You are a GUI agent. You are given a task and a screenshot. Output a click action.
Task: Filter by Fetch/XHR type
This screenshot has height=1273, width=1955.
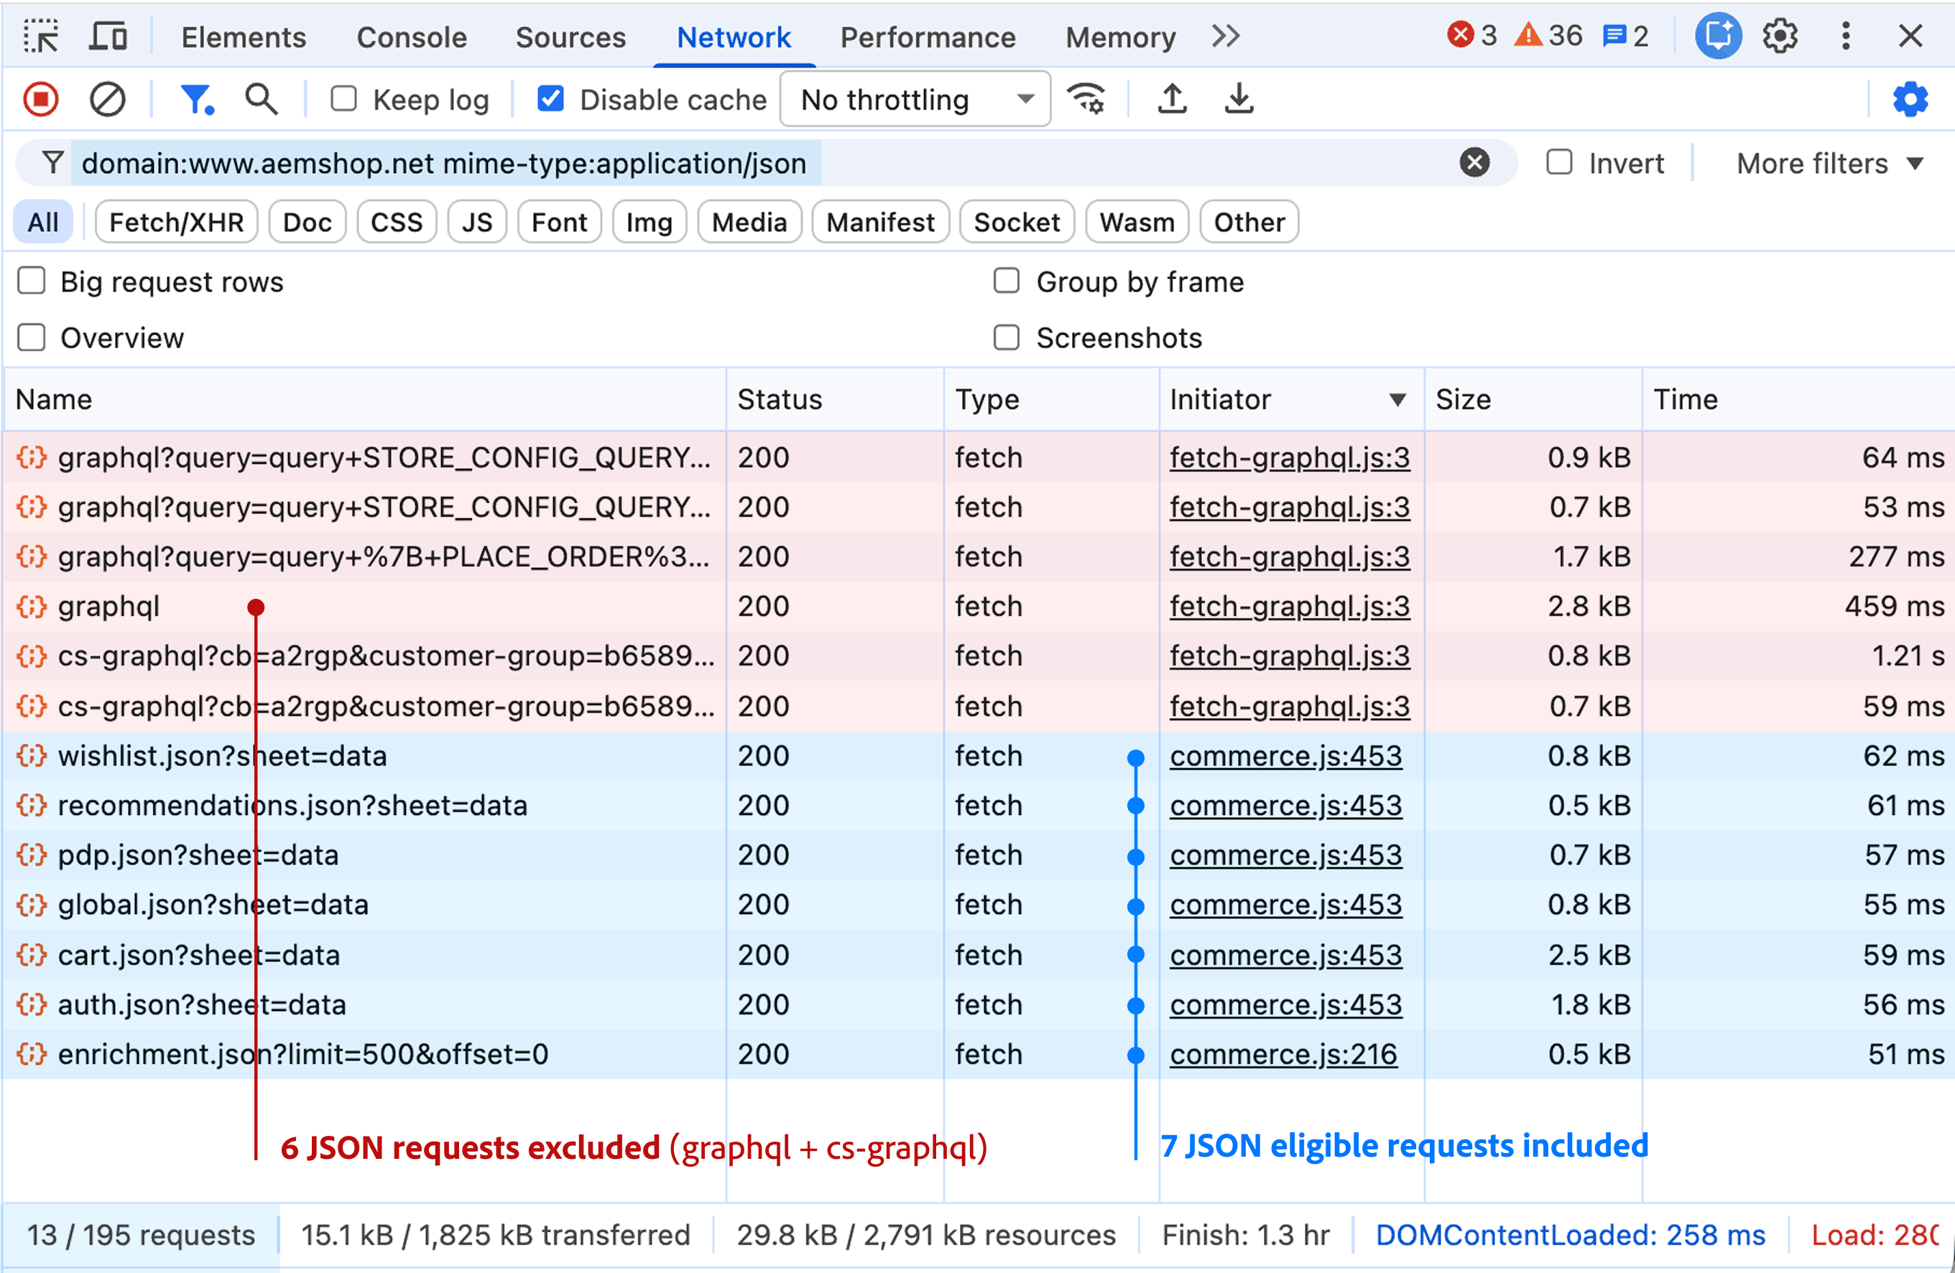point(177,223)
